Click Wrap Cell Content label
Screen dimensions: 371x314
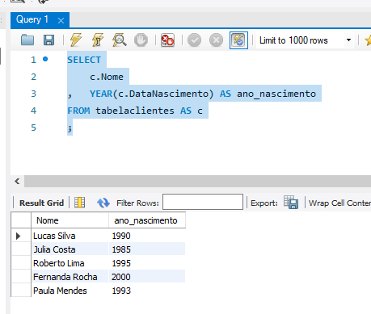pos(339,203)
